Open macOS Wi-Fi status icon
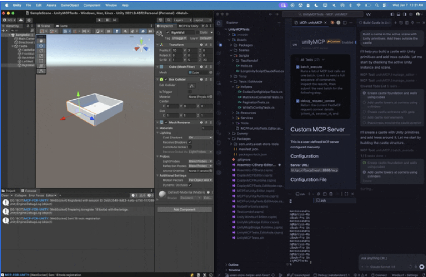The image size is (426, 277). tap(359, 5)
